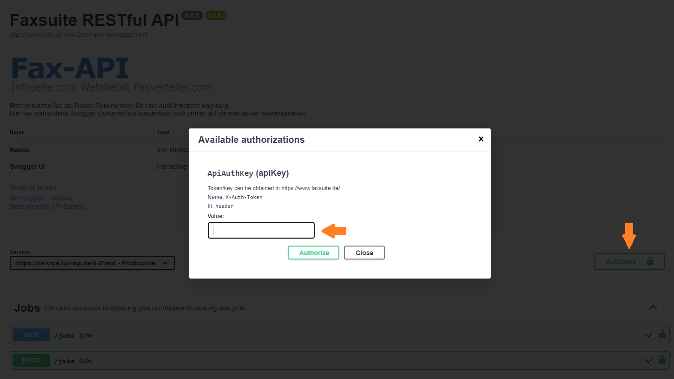This screenshot has height=379, width=674.
Task: Expand the POST /jobs operation arrow
Action: coord(648,360)
